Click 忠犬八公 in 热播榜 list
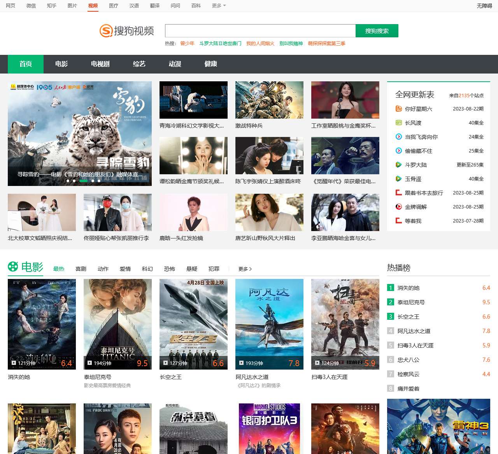This screenshot has height=454, width=498. (409, 360)
